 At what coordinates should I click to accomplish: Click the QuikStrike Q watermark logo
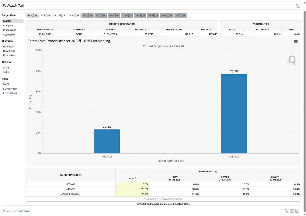click(x=291, y=60)
